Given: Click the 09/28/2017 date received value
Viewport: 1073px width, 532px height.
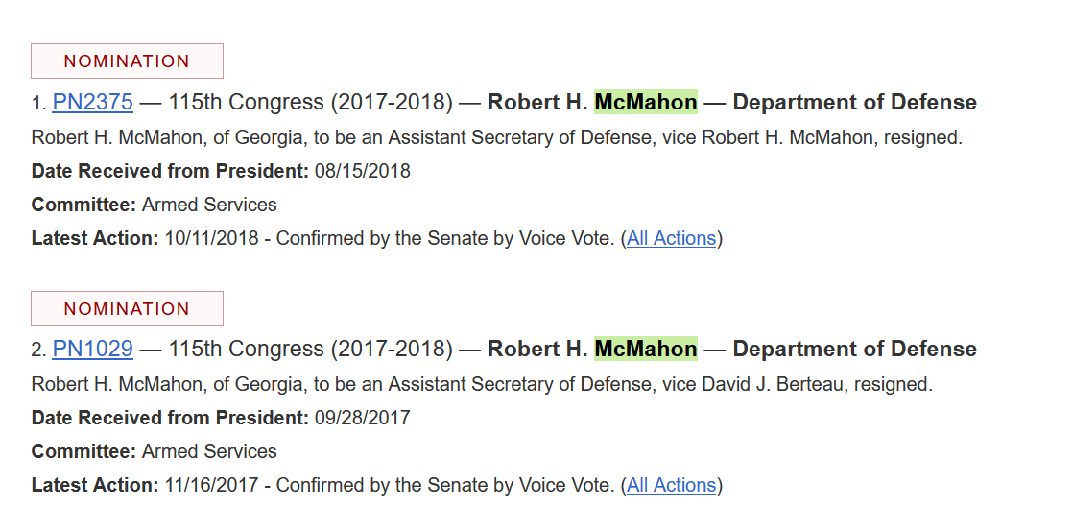Looking at the screenshot, I should click(362, 418).
